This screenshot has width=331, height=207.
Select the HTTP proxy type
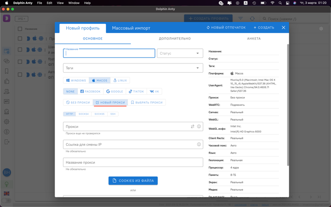click(69, 114)
